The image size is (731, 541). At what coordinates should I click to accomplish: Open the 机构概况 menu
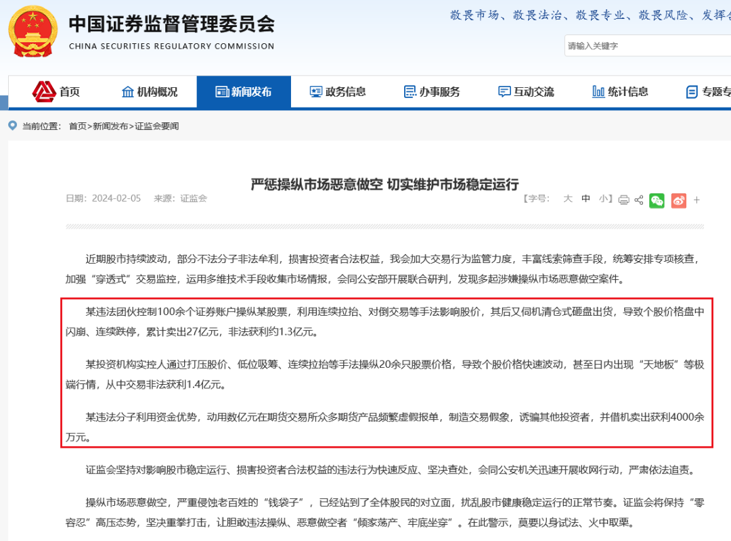150,91
